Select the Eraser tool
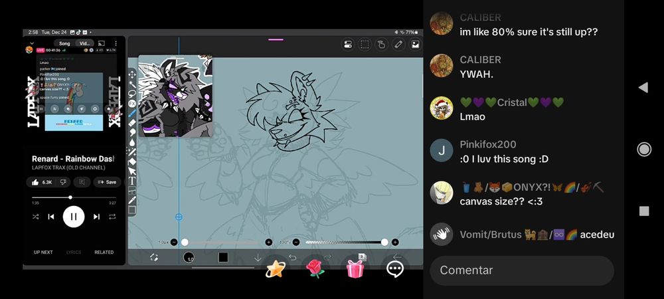Screen dimensions: 664x299 click(x=132, y=123)
